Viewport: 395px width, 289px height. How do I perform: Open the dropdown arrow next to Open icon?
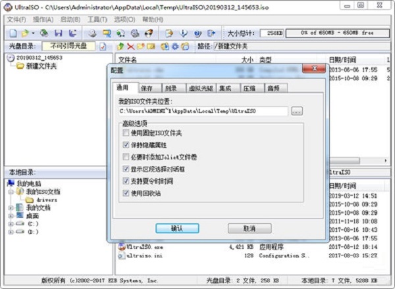[33, 33]
